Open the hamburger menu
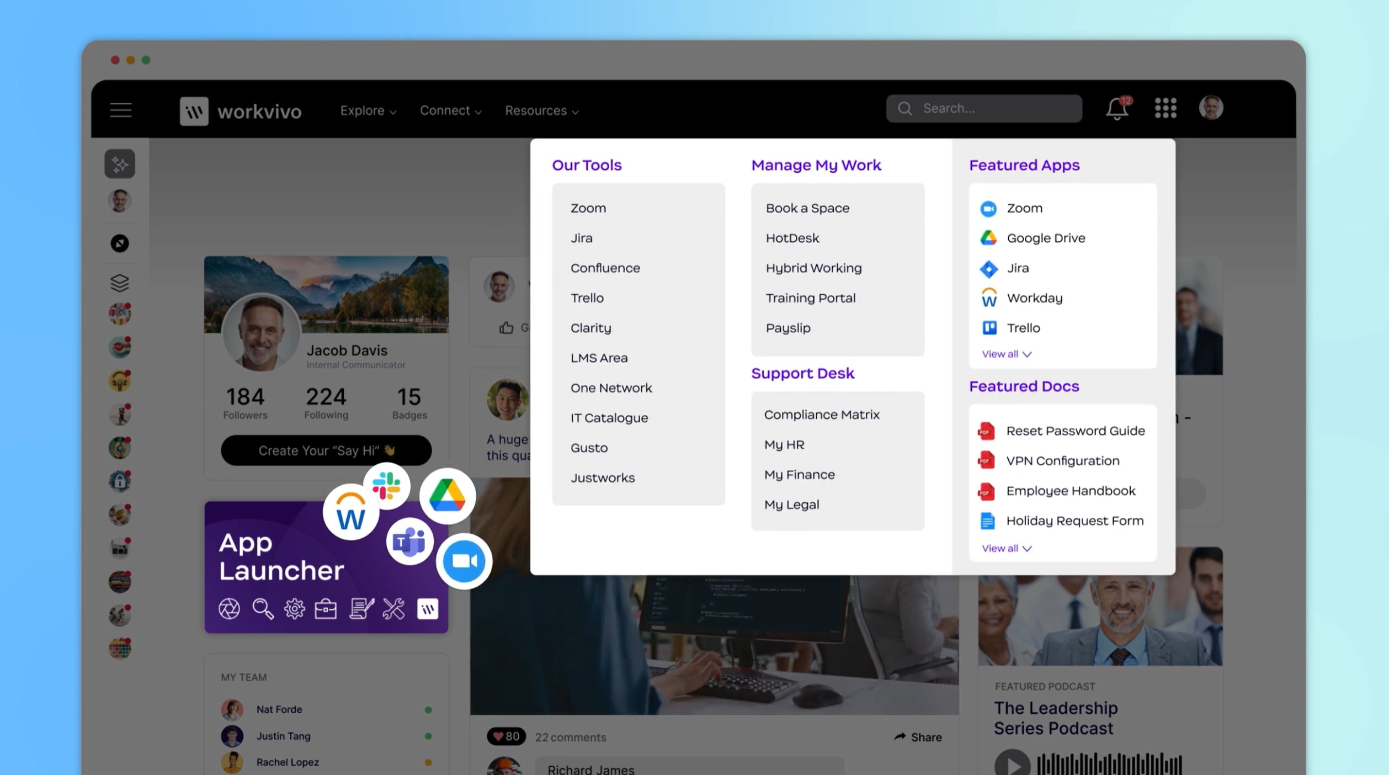Image resolution: width=1389 pixels, height=775 pixels. click(x=120, y=110)
